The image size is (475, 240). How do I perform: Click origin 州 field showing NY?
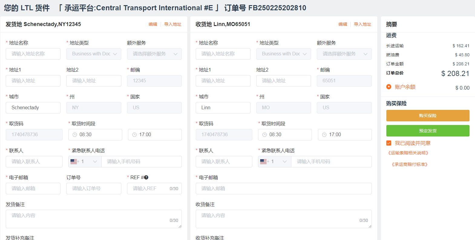click(x=94, y=108)
